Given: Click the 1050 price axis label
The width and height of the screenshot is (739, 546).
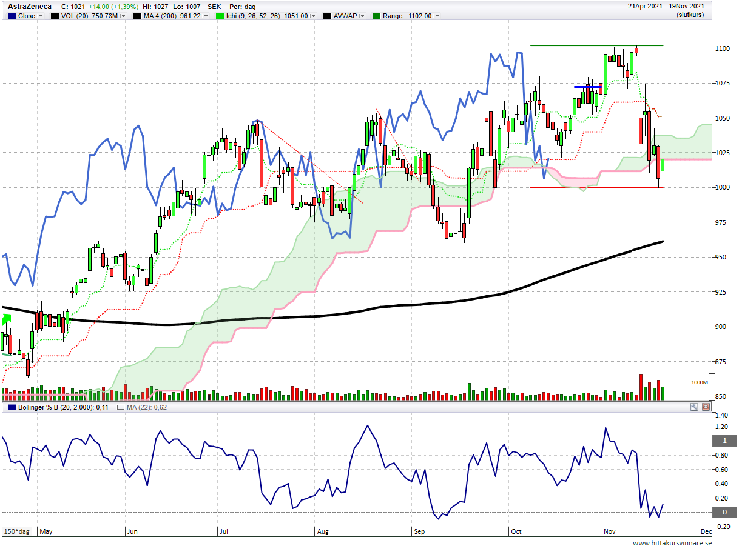Looking at the screenshot, I should click(721, 118).
